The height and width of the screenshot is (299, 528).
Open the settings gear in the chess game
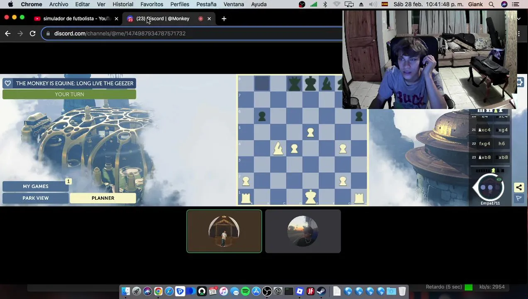pos(520,82)
